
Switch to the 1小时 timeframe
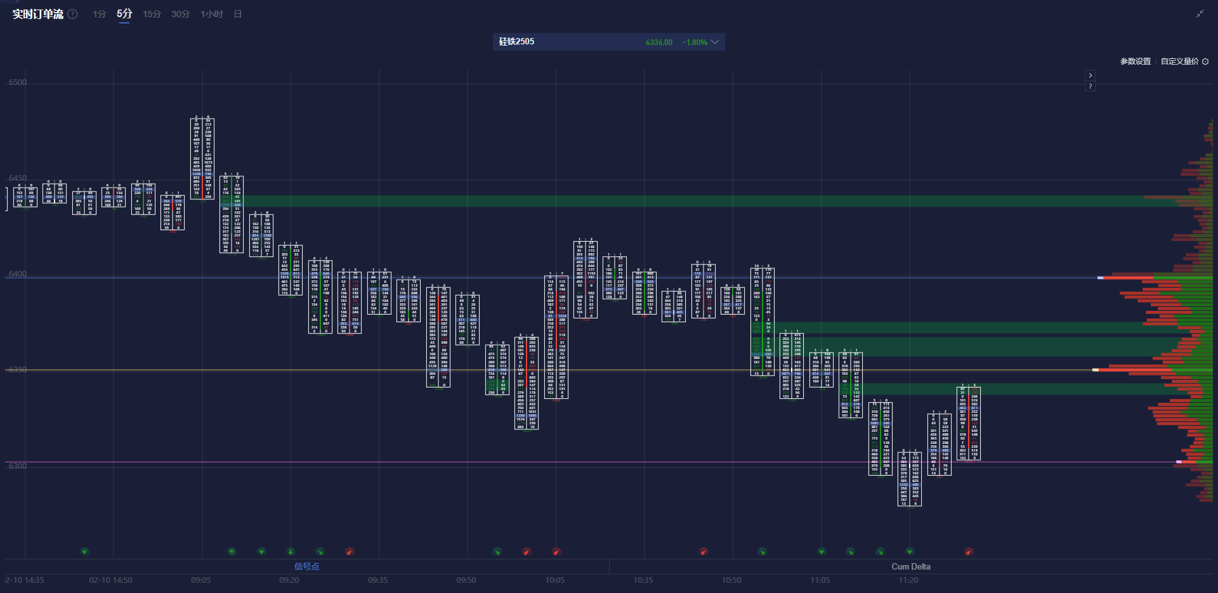(211, 14)
